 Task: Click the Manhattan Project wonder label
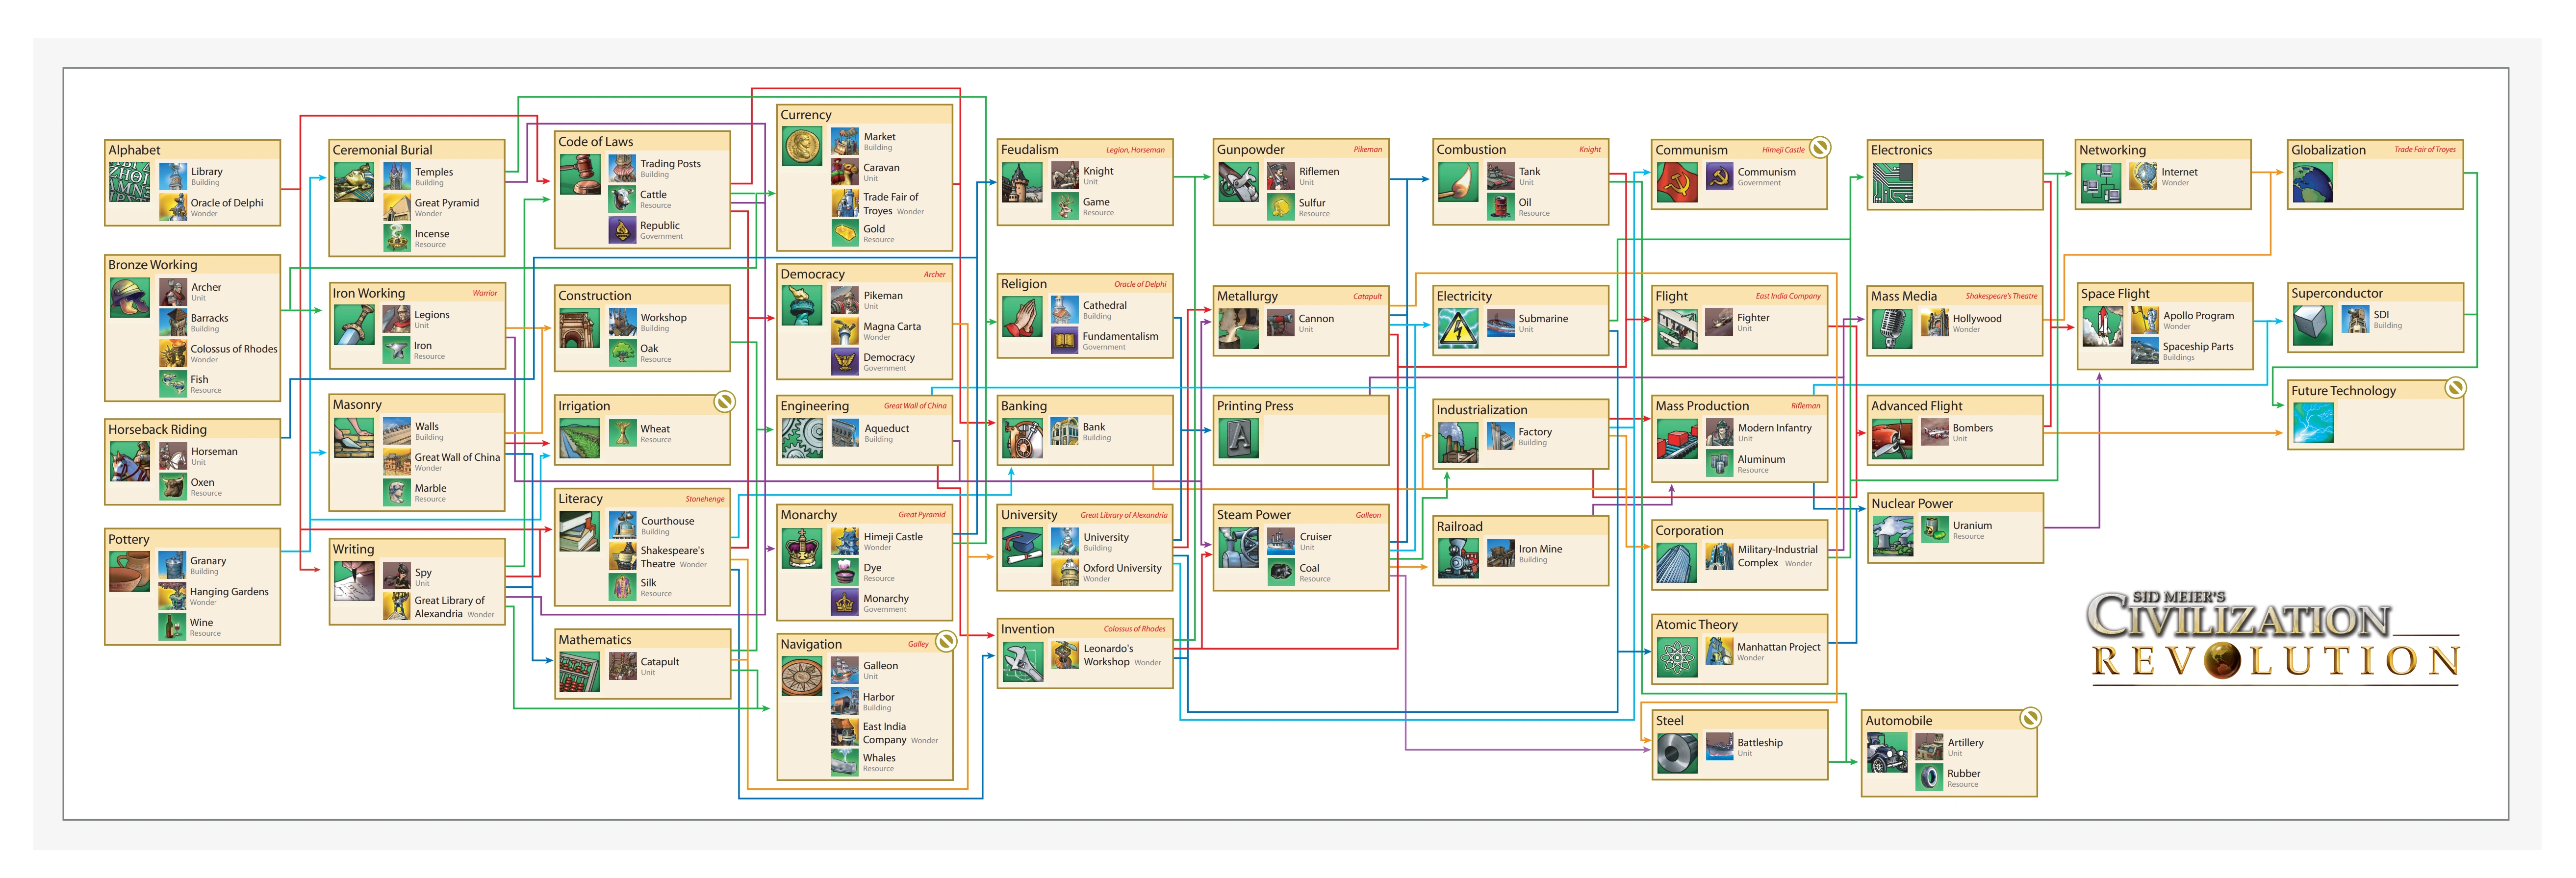point(1778,647)
